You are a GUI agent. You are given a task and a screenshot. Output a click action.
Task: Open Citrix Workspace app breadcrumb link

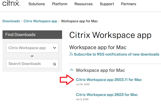pyautogui.click(x=40, y=21)
